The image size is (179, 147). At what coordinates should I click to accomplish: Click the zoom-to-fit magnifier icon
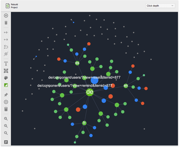pyautogui.click(x=6, y=119)
